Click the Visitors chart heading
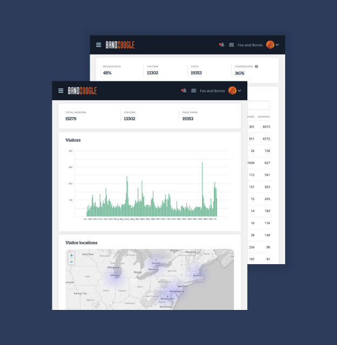This screenshot has height=345, width=337. click(x=73, y=140)
